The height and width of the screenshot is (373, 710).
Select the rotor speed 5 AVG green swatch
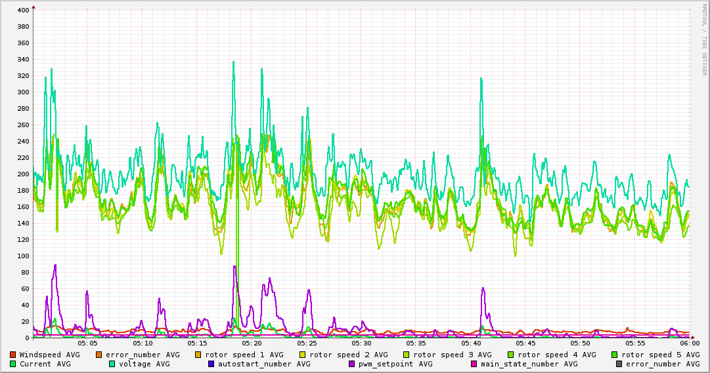(615, 355)
